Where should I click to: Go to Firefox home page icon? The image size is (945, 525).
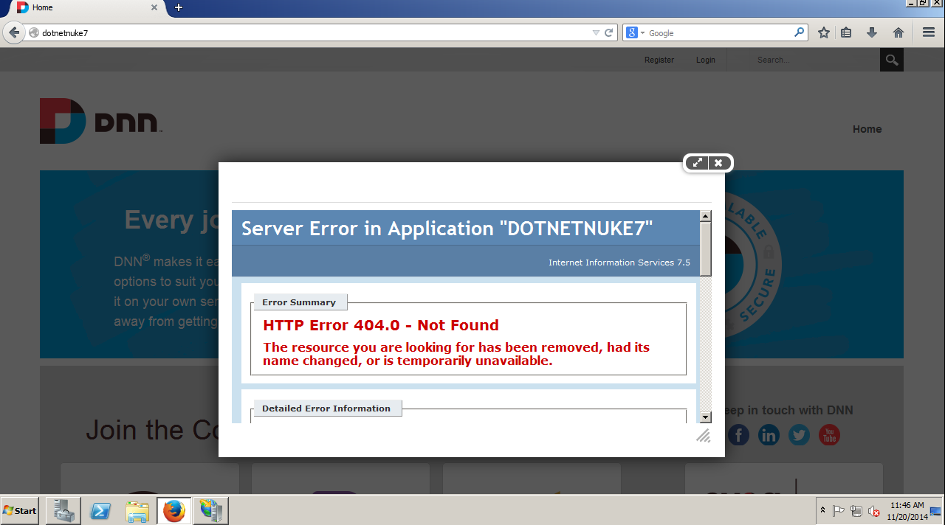tap(898, 32)
